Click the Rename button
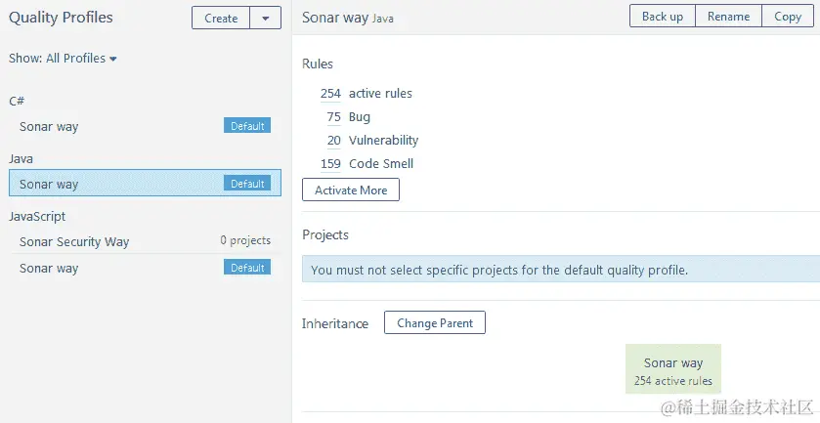Viewport: 820px width, 423px height. (x=728, y=17)
